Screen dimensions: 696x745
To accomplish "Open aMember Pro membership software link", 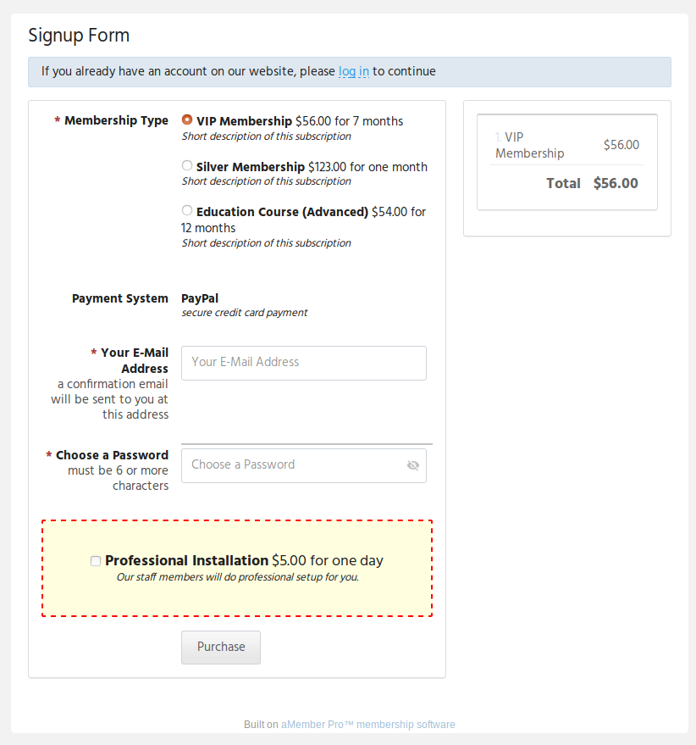I will (x=368, y=724).
